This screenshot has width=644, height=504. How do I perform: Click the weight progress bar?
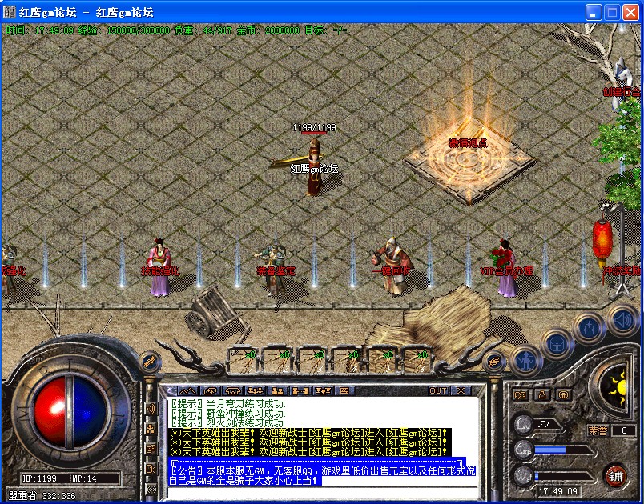coord(564,477)
